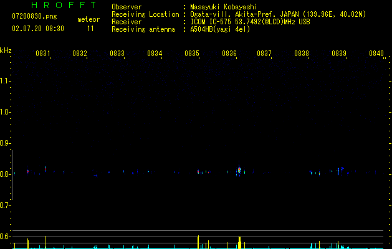Click the tall yellow intensity spike at 0835
The height and width of the screenshot is (249, 392).
coord(198,242)
